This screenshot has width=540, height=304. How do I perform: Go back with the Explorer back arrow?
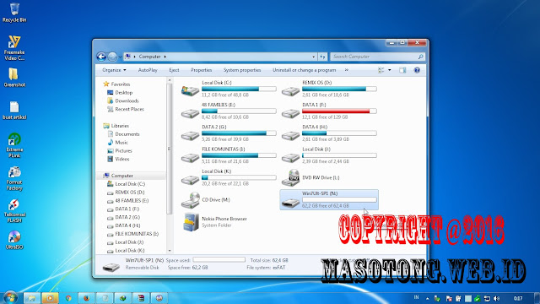coord(101,57)
